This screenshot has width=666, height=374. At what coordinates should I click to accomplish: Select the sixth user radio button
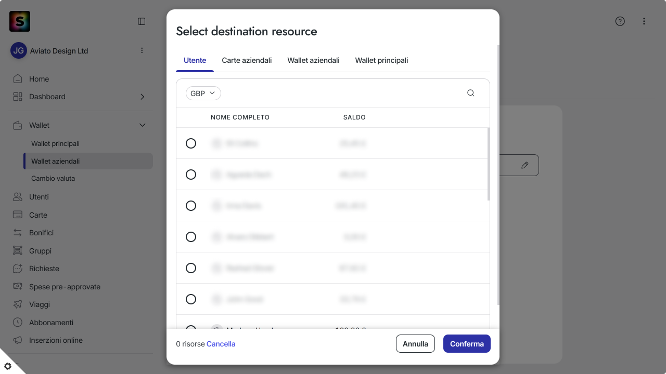(191, 299)
